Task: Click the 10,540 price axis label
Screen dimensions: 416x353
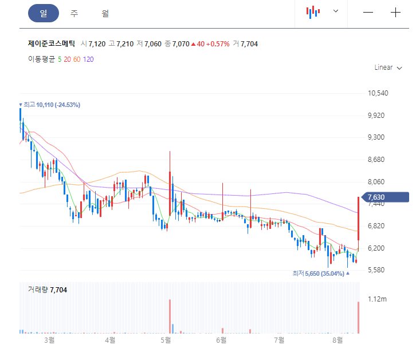Action: [x=378, y=93]
